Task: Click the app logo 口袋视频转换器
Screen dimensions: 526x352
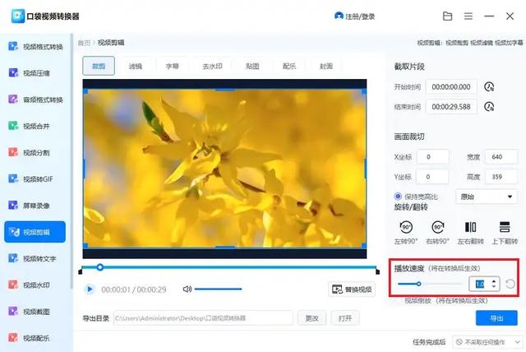Action: (18, 16)
